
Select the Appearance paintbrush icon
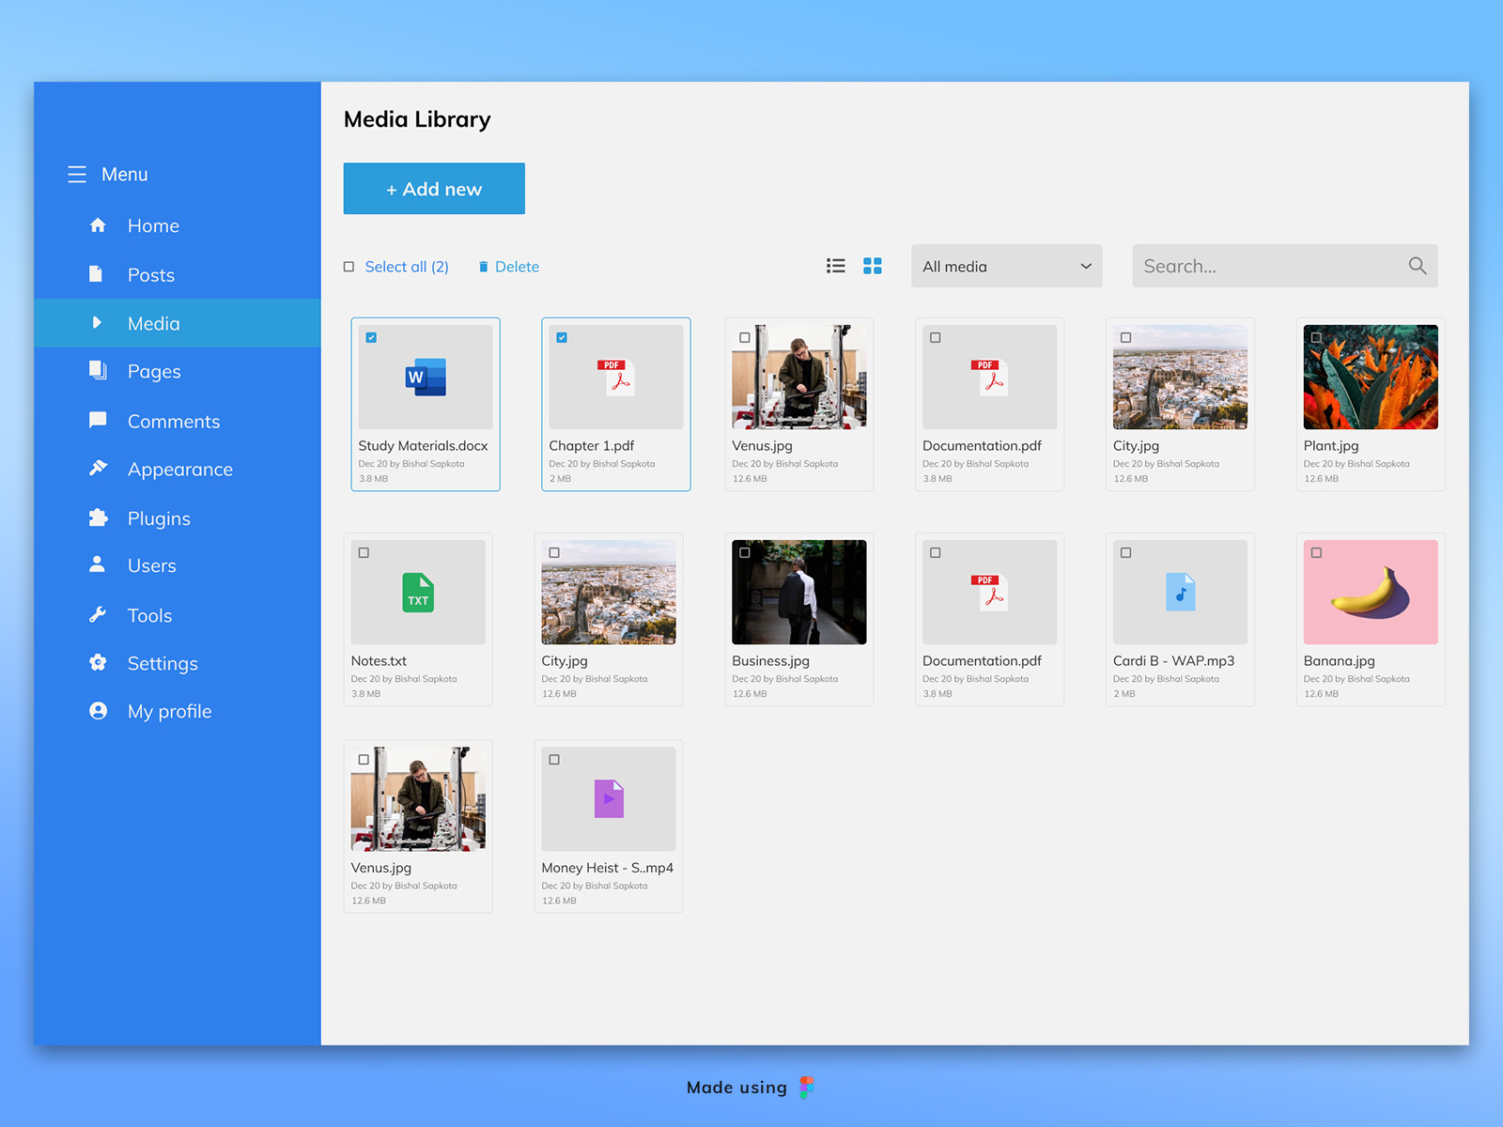[98, 469]
